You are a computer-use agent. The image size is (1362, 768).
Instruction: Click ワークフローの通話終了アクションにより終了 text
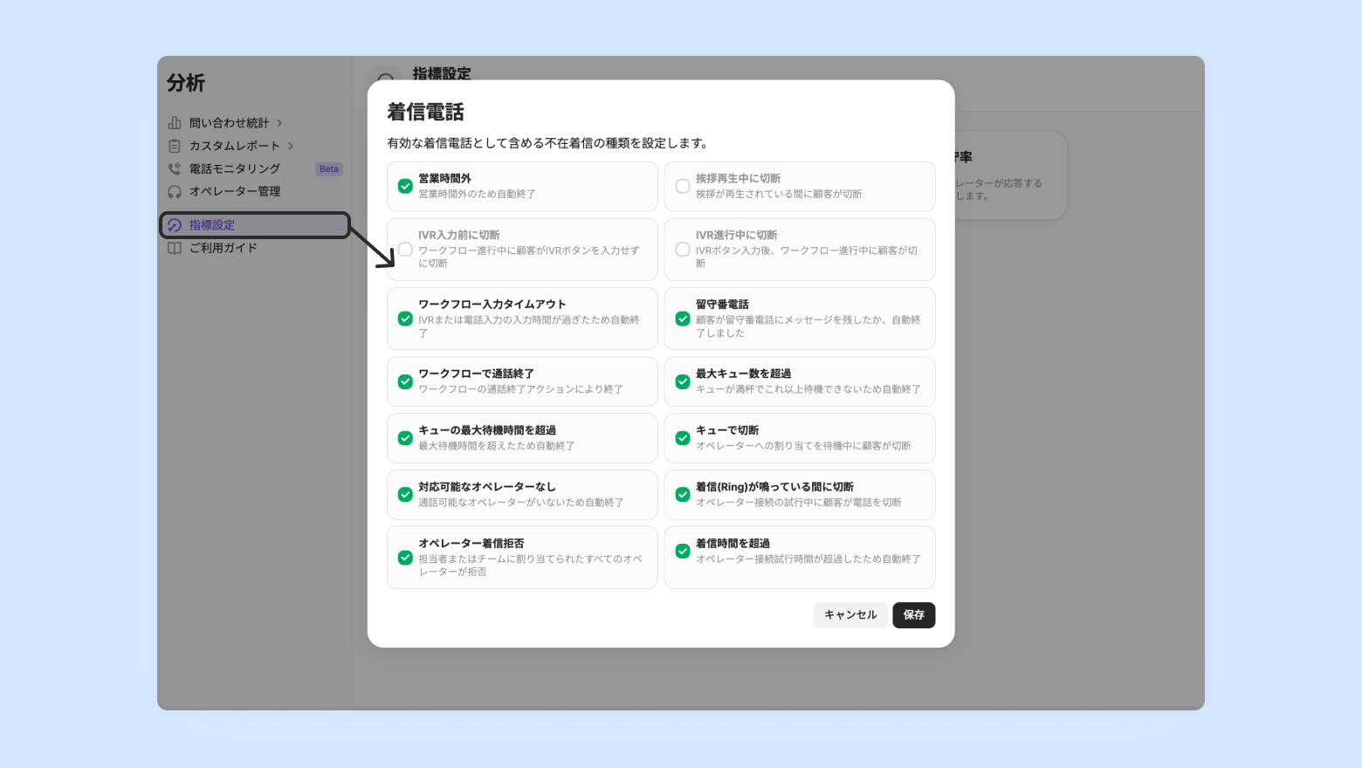520,389
